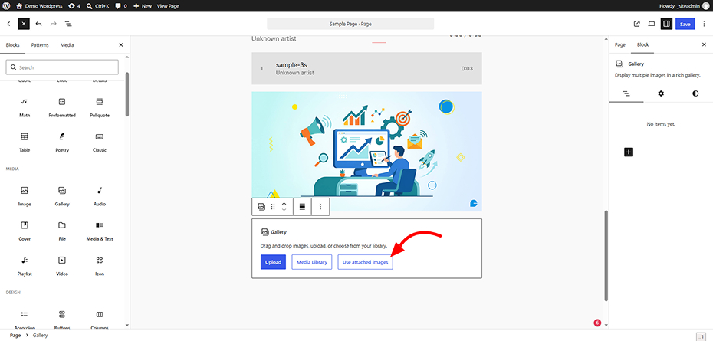Click View Page in admin bar

click(168, 6)
